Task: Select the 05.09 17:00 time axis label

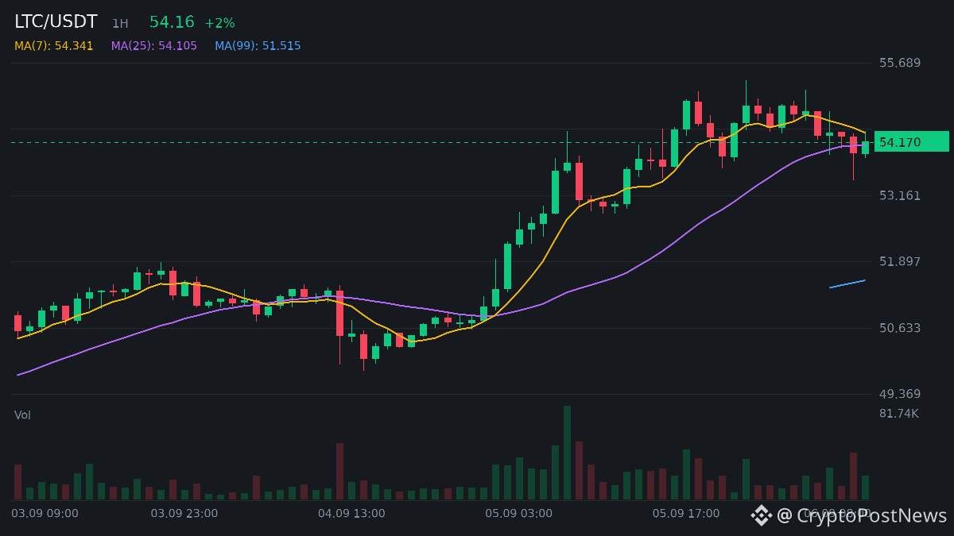Action: 686,514
